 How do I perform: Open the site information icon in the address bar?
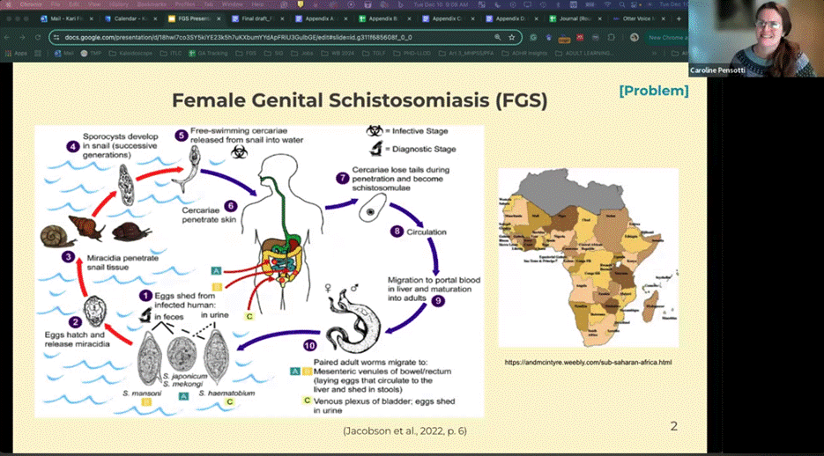tap(56, 38)
